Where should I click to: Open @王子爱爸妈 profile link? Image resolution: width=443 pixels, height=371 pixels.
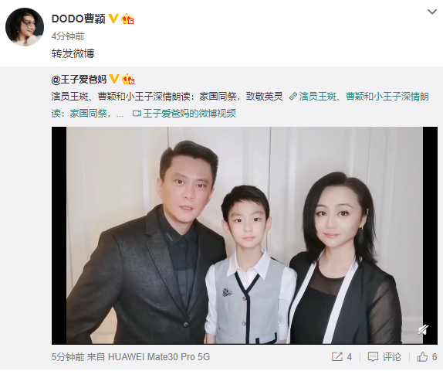pos(79,80)
